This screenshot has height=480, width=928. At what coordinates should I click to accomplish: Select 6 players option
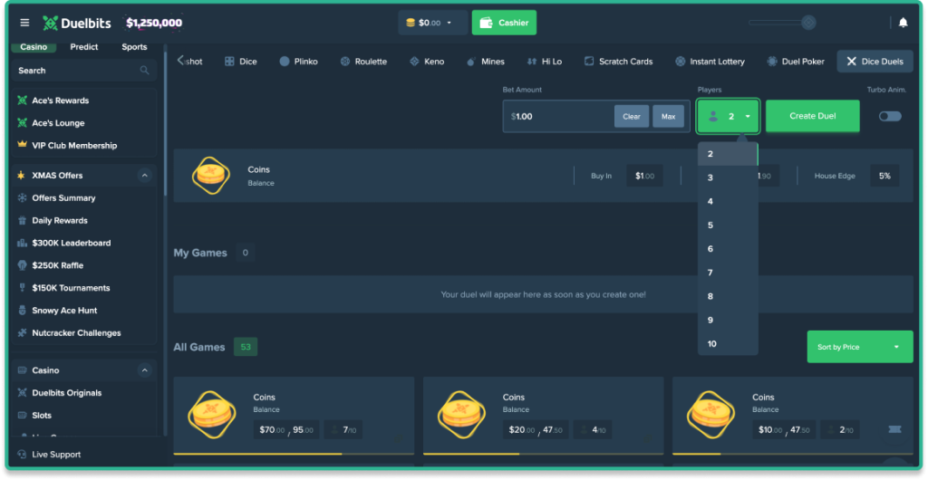pyautogui.click(x=728, y=249)
